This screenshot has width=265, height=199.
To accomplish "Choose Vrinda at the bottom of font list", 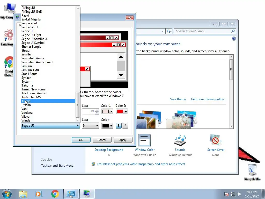I will tap(48, 120).
